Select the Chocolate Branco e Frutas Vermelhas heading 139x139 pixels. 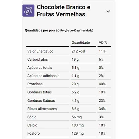(x=64, y=11)
